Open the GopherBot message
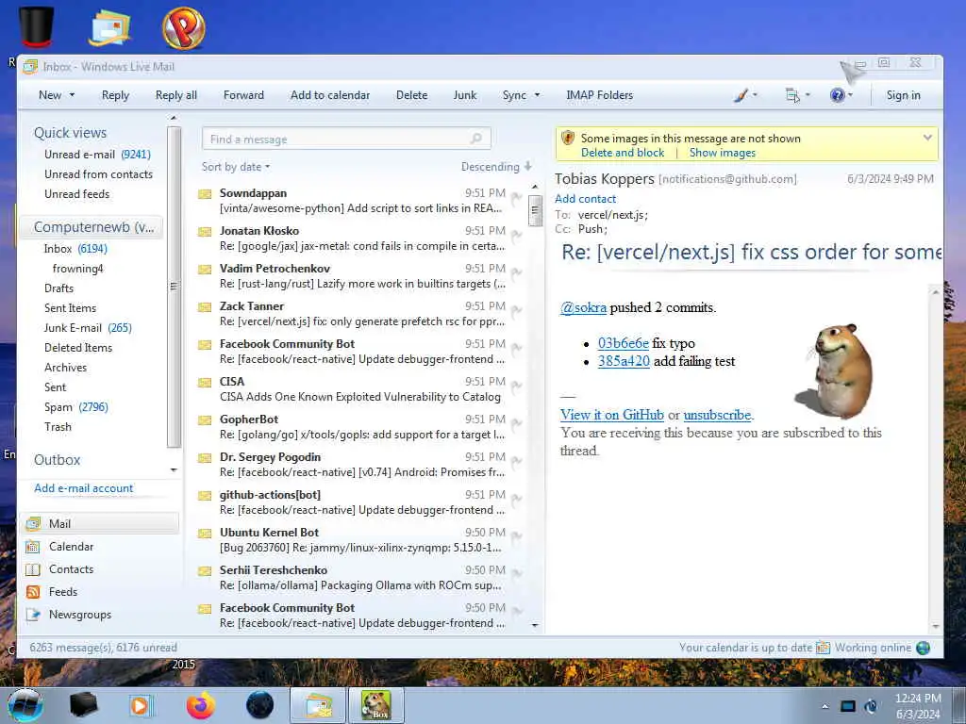 click(x=360, y=427)
